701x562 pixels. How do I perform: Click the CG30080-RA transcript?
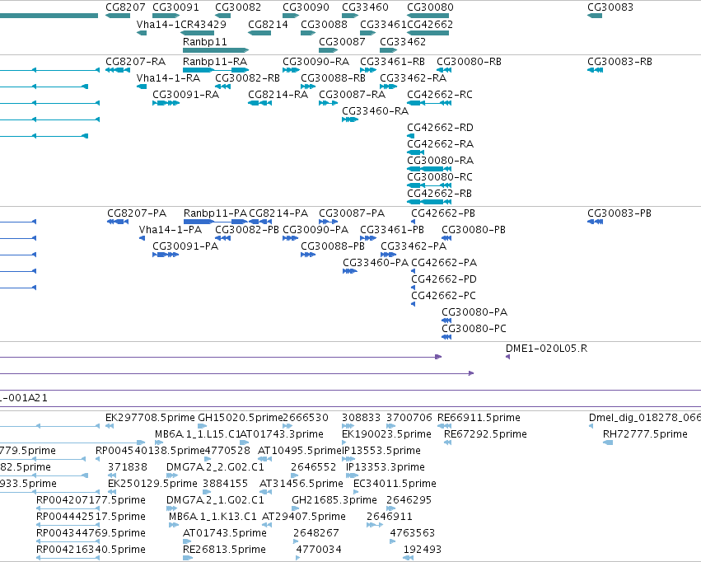tap(429, 169)
